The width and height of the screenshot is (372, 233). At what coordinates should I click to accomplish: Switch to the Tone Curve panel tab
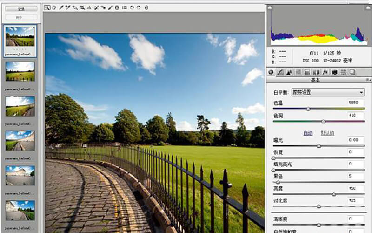point(280,72)
